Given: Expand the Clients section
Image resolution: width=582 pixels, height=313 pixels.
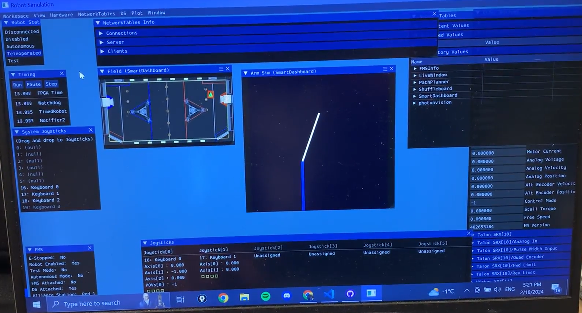Looking at the screenshot, I should pos(102,51).
